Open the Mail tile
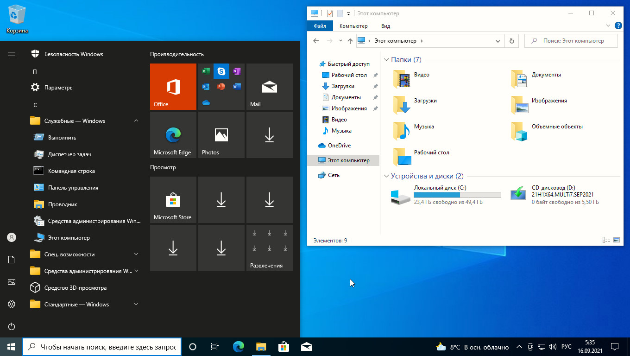This screenshot has height=356, width=630. 269,87
